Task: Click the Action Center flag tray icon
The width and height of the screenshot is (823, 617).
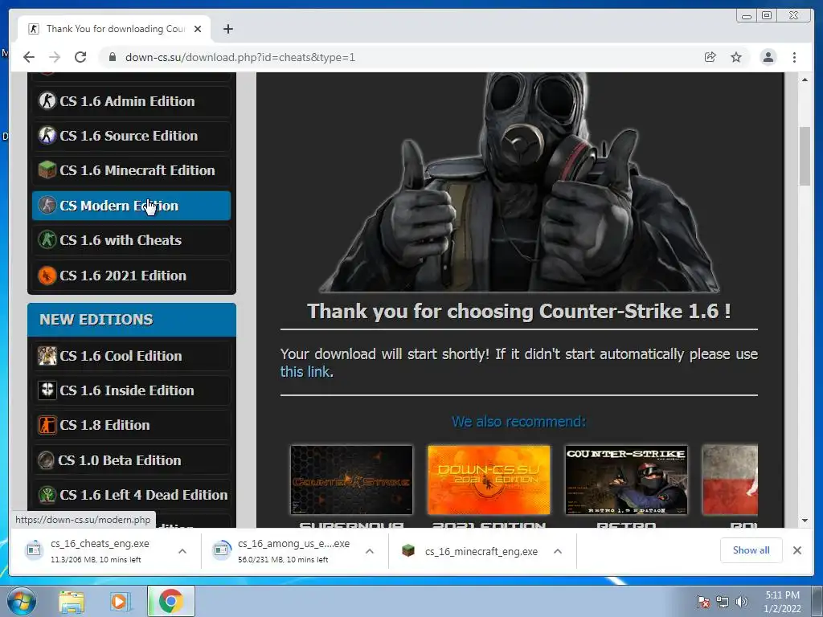Action: coord(703,602)
